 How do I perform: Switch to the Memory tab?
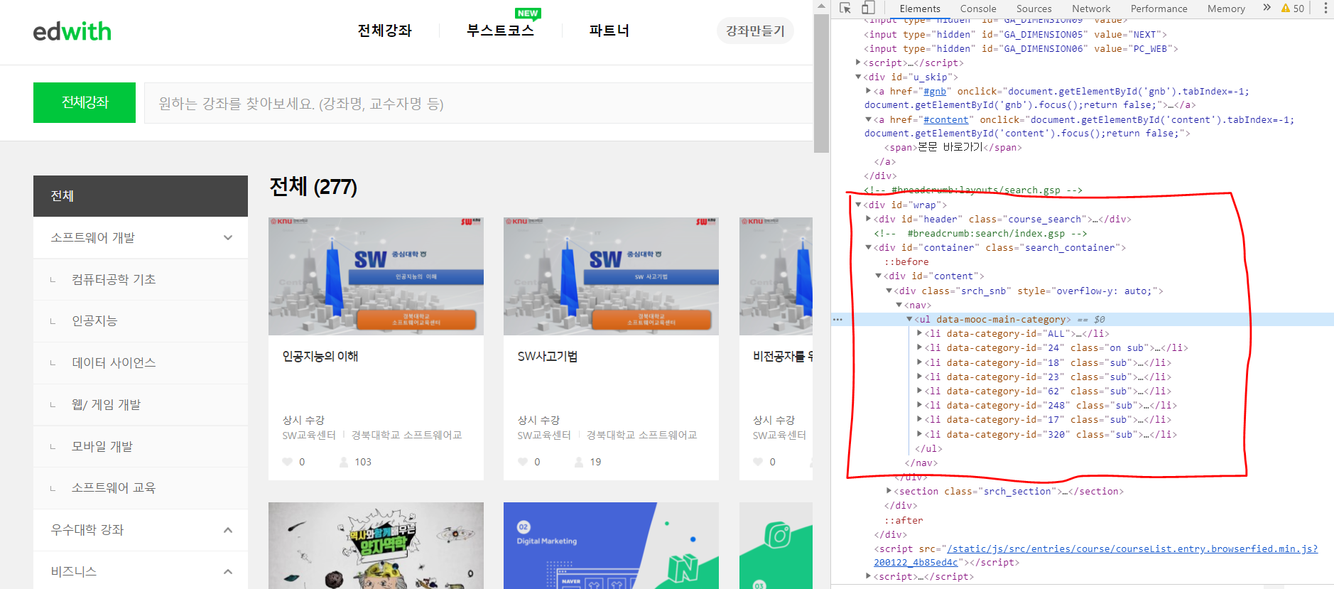pyautogui.click(x=1226, y=9)
